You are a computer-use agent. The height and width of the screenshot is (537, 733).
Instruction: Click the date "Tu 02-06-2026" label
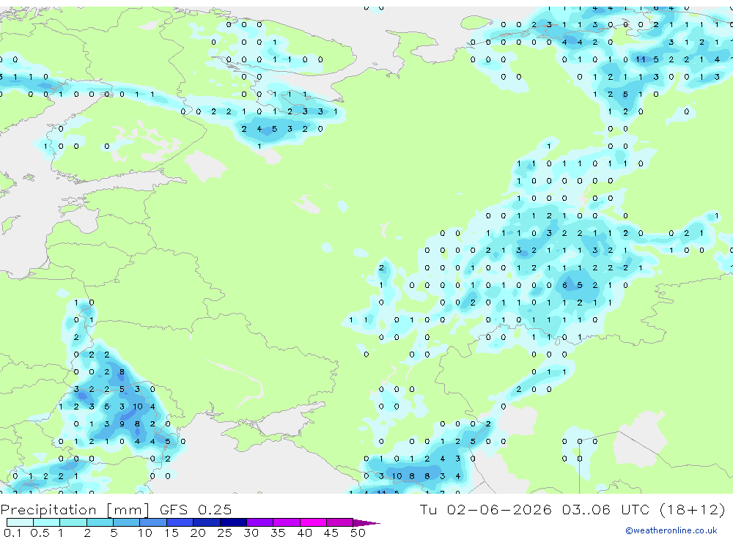[x=485, y=509]
